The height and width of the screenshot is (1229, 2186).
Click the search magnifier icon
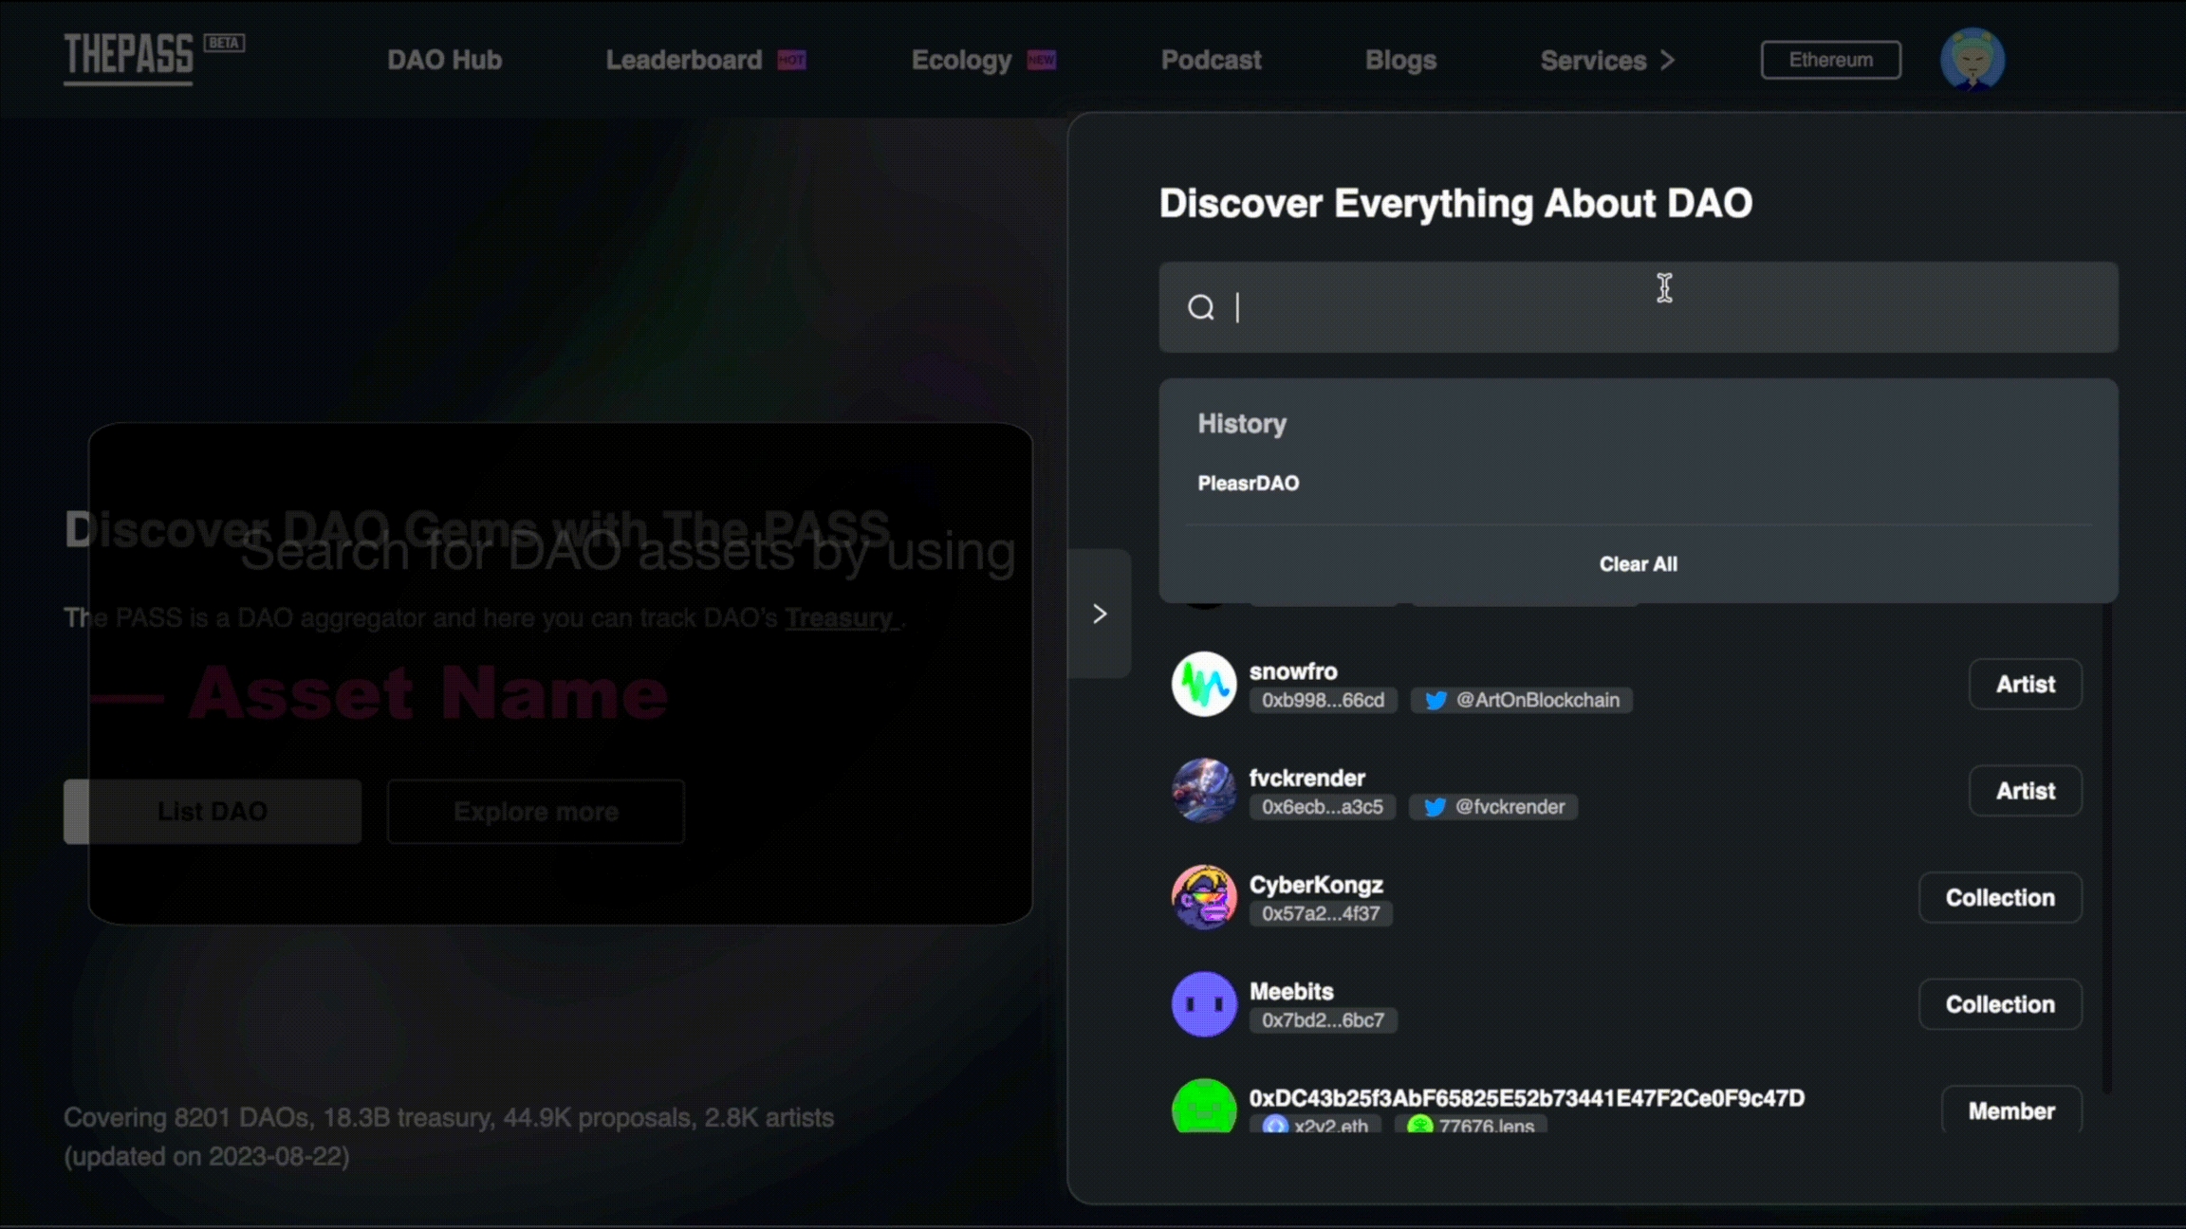(x=1200, y=307)
